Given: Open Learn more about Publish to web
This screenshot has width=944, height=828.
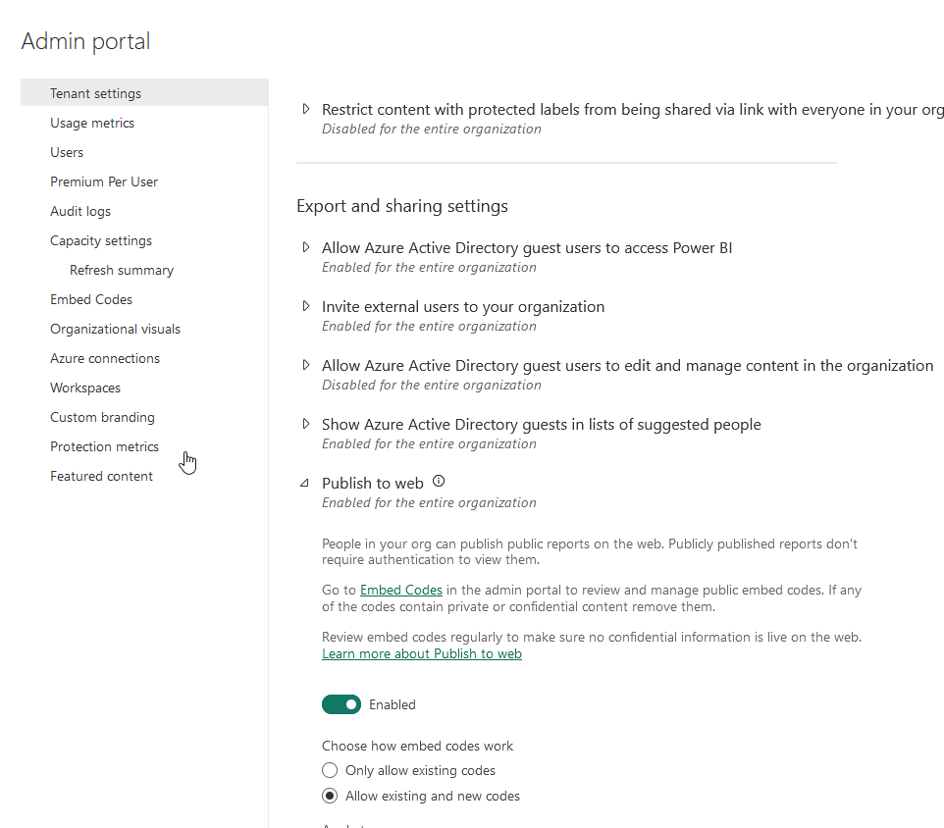Looking at the screenshot, I should click(422, 653).
